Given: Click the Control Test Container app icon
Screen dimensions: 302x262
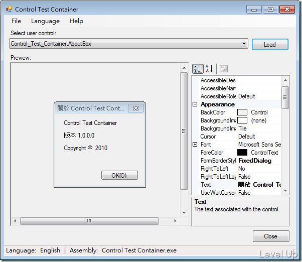Looking at the screenshot, I should point(9,9).
